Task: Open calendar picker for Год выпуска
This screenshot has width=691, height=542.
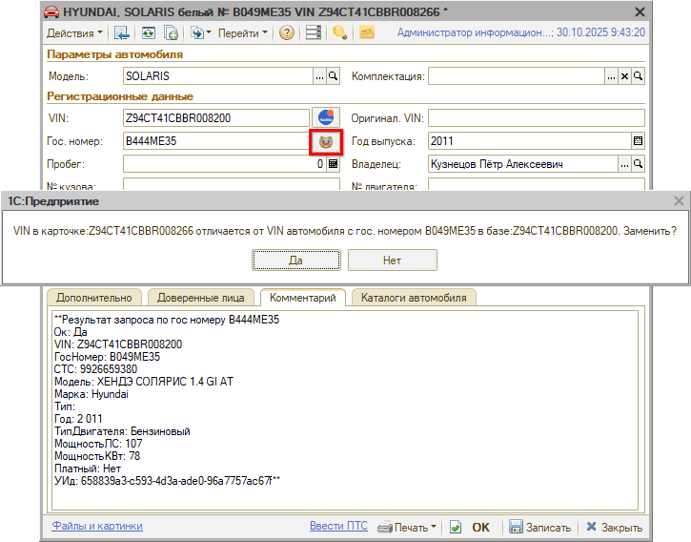Action: tap(639, 141)
